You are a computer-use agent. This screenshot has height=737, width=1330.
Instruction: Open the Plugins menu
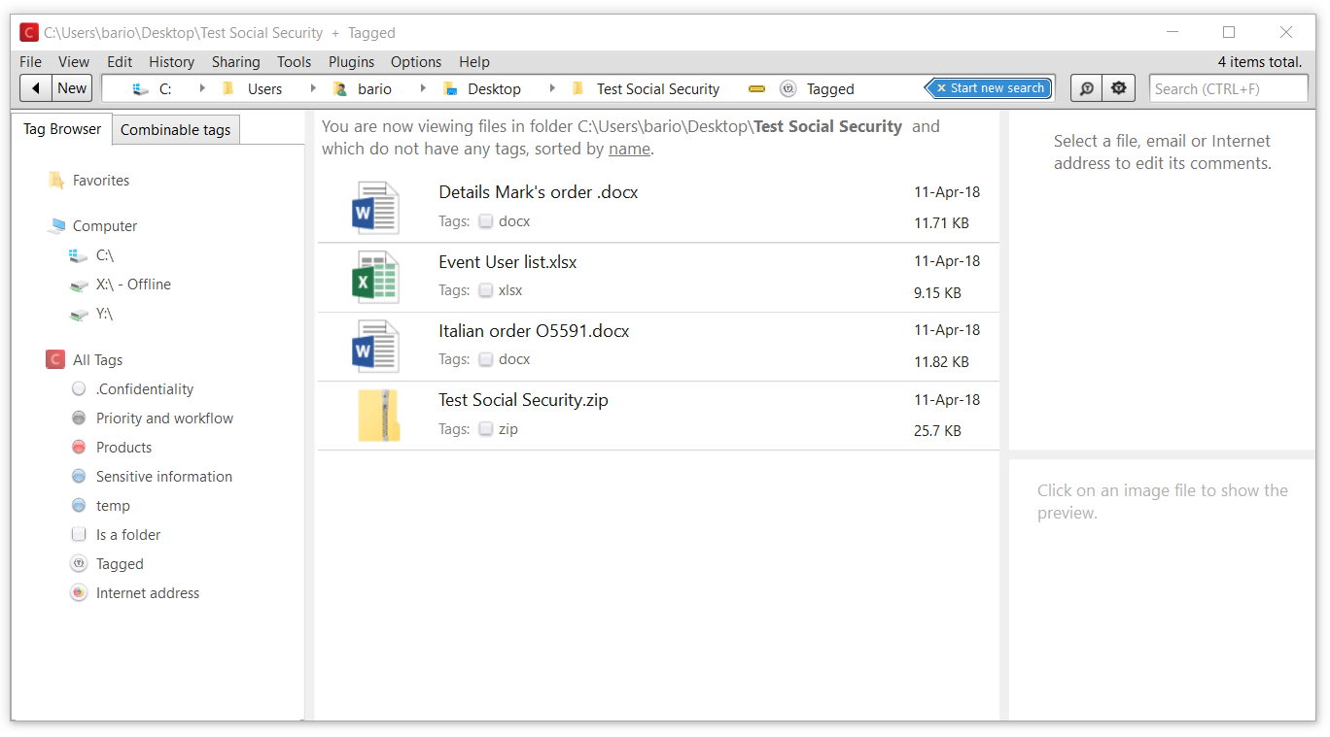point(352,61)
